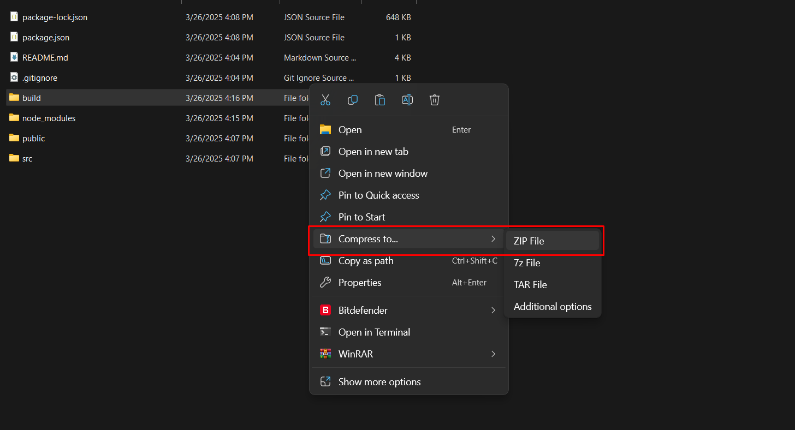Click the pin icon beside Pin to Start

tap(325, 217)
